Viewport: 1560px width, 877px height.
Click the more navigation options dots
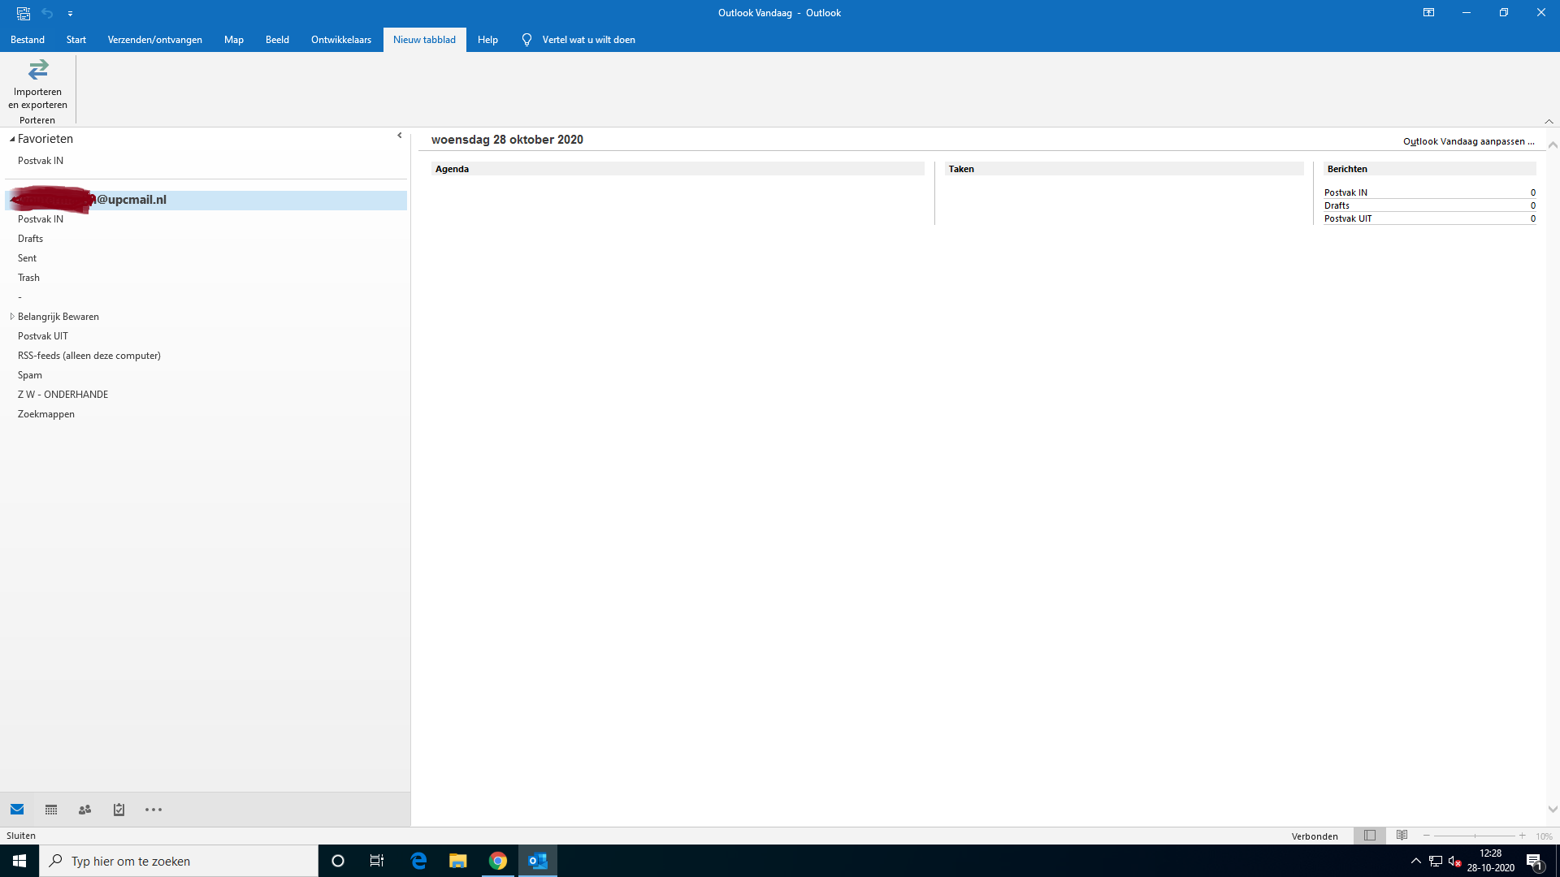click(154, 810)
